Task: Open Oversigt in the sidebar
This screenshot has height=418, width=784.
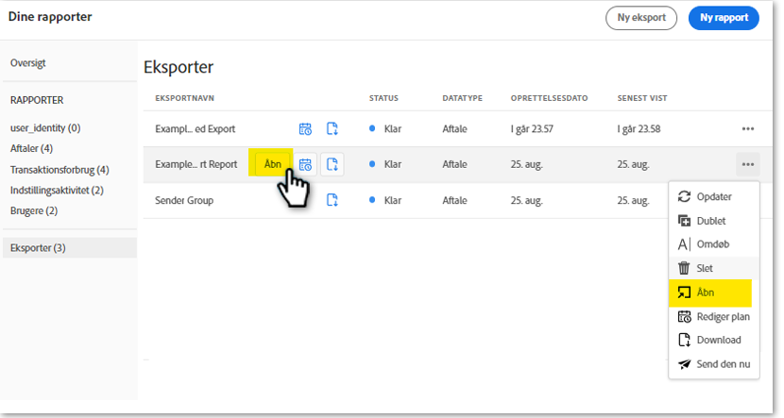Action: click(28, 63)
